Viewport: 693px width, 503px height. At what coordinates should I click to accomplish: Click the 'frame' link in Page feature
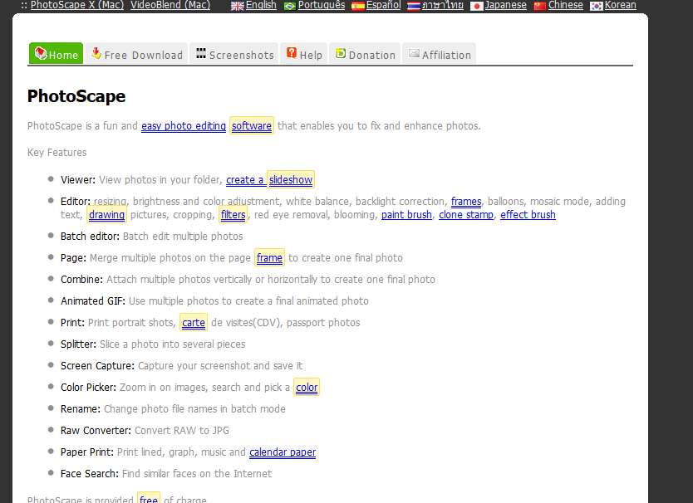[x=269, y=258]
